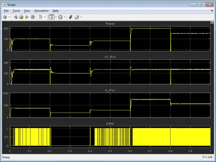Click the maximize axes icon above the Power plot

tap(212, 23)
